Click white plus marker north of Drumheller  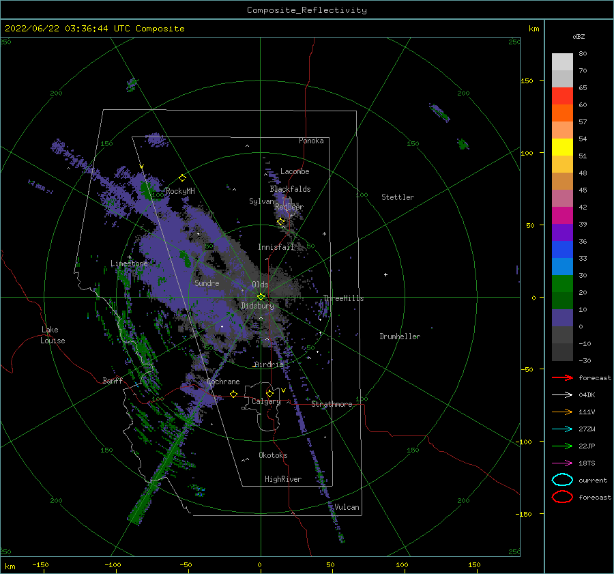point(385,274)
